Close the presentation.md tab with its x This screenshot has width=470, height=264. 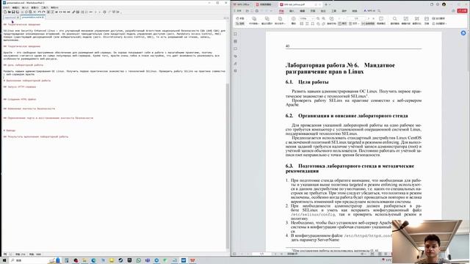click(x=43, y=18)
